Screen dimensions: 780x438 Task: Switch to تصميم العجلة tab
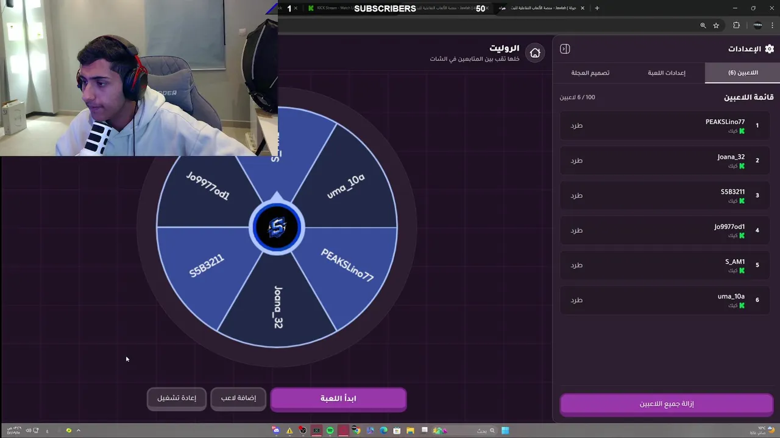(590, 72)
